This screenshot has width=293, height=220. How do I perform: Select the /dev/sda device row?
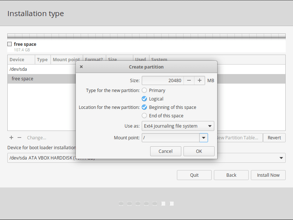click(x=37, y=69)
